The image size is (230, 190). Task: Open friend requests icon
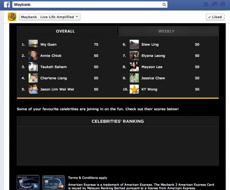click(206, 4)
